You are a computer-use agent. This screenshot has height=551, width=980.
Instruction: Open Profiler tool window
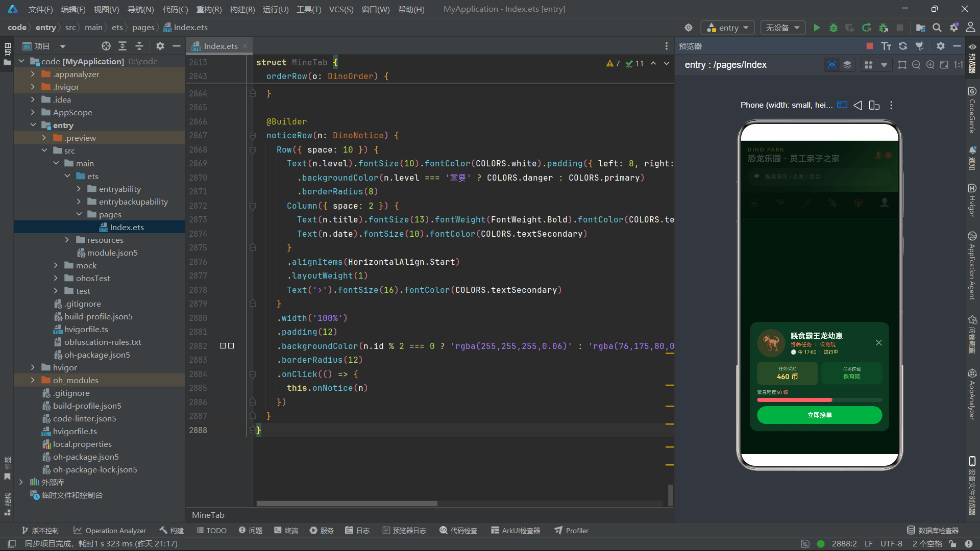pos(572,531)
